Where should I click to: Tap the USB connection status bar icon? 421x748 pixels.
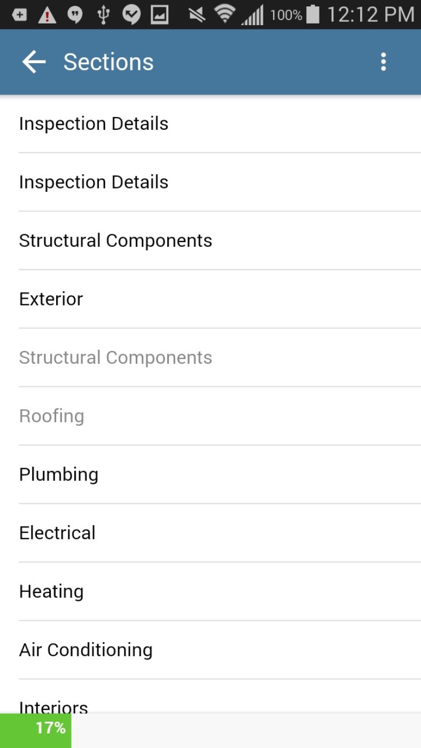[x=103, y=14]
